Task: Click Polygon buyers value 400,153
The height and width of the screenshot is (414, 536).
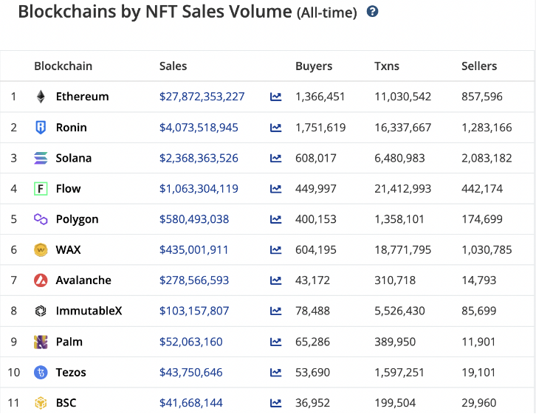Action: tap(316, 219)
